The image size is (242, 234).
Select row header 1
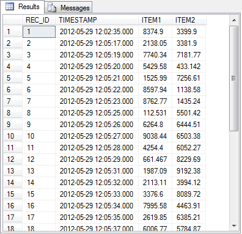point(13,32)
